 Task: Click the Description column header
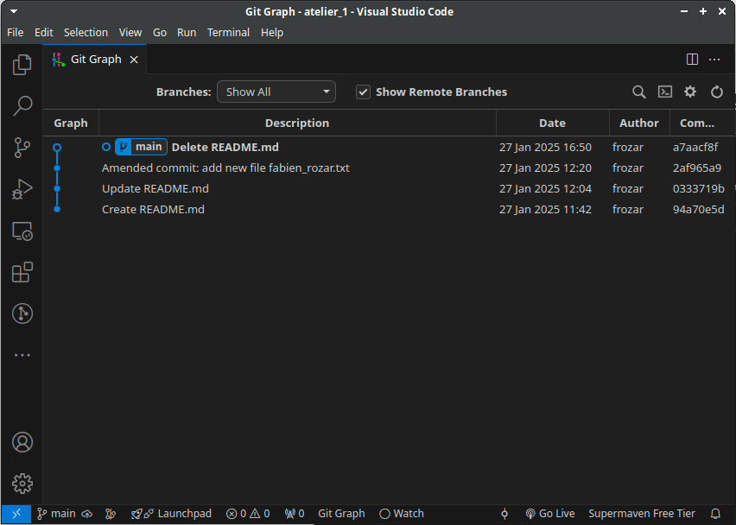coord(297,123)
